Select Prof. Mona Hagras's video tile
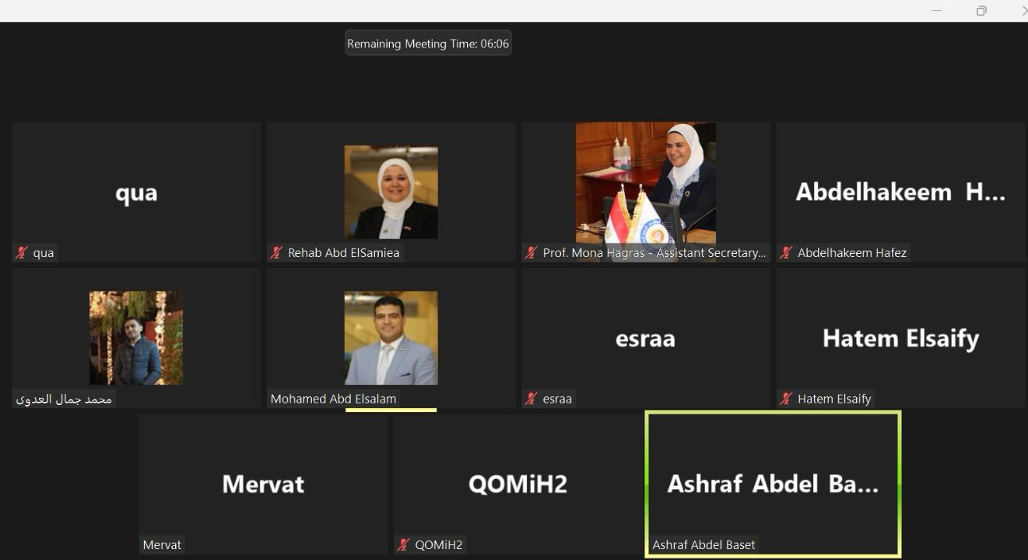 [646, 192]
